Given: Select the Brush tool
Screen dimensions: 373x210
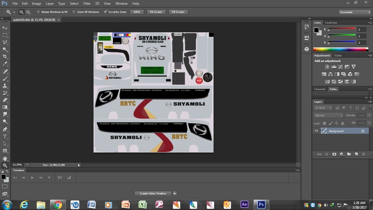Looking at the screenshot, I should pos(5,79).
